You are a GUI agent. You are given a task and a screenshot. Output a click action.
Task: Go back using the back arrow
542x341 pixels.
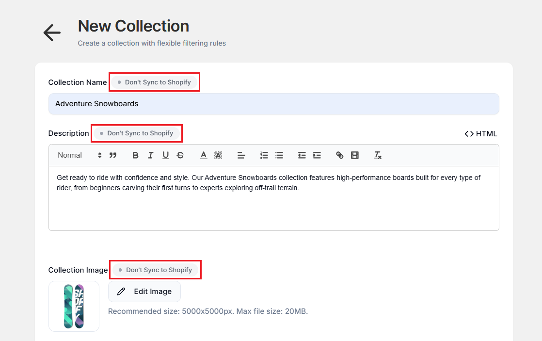tap(52, 32)
